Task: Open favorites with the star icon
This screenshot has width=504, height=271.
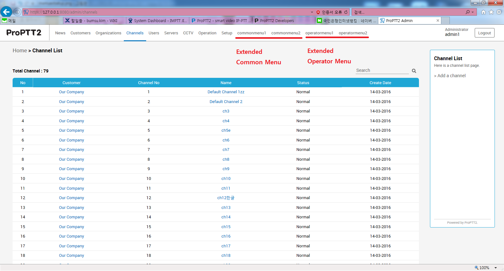Action: coord(491,12)
